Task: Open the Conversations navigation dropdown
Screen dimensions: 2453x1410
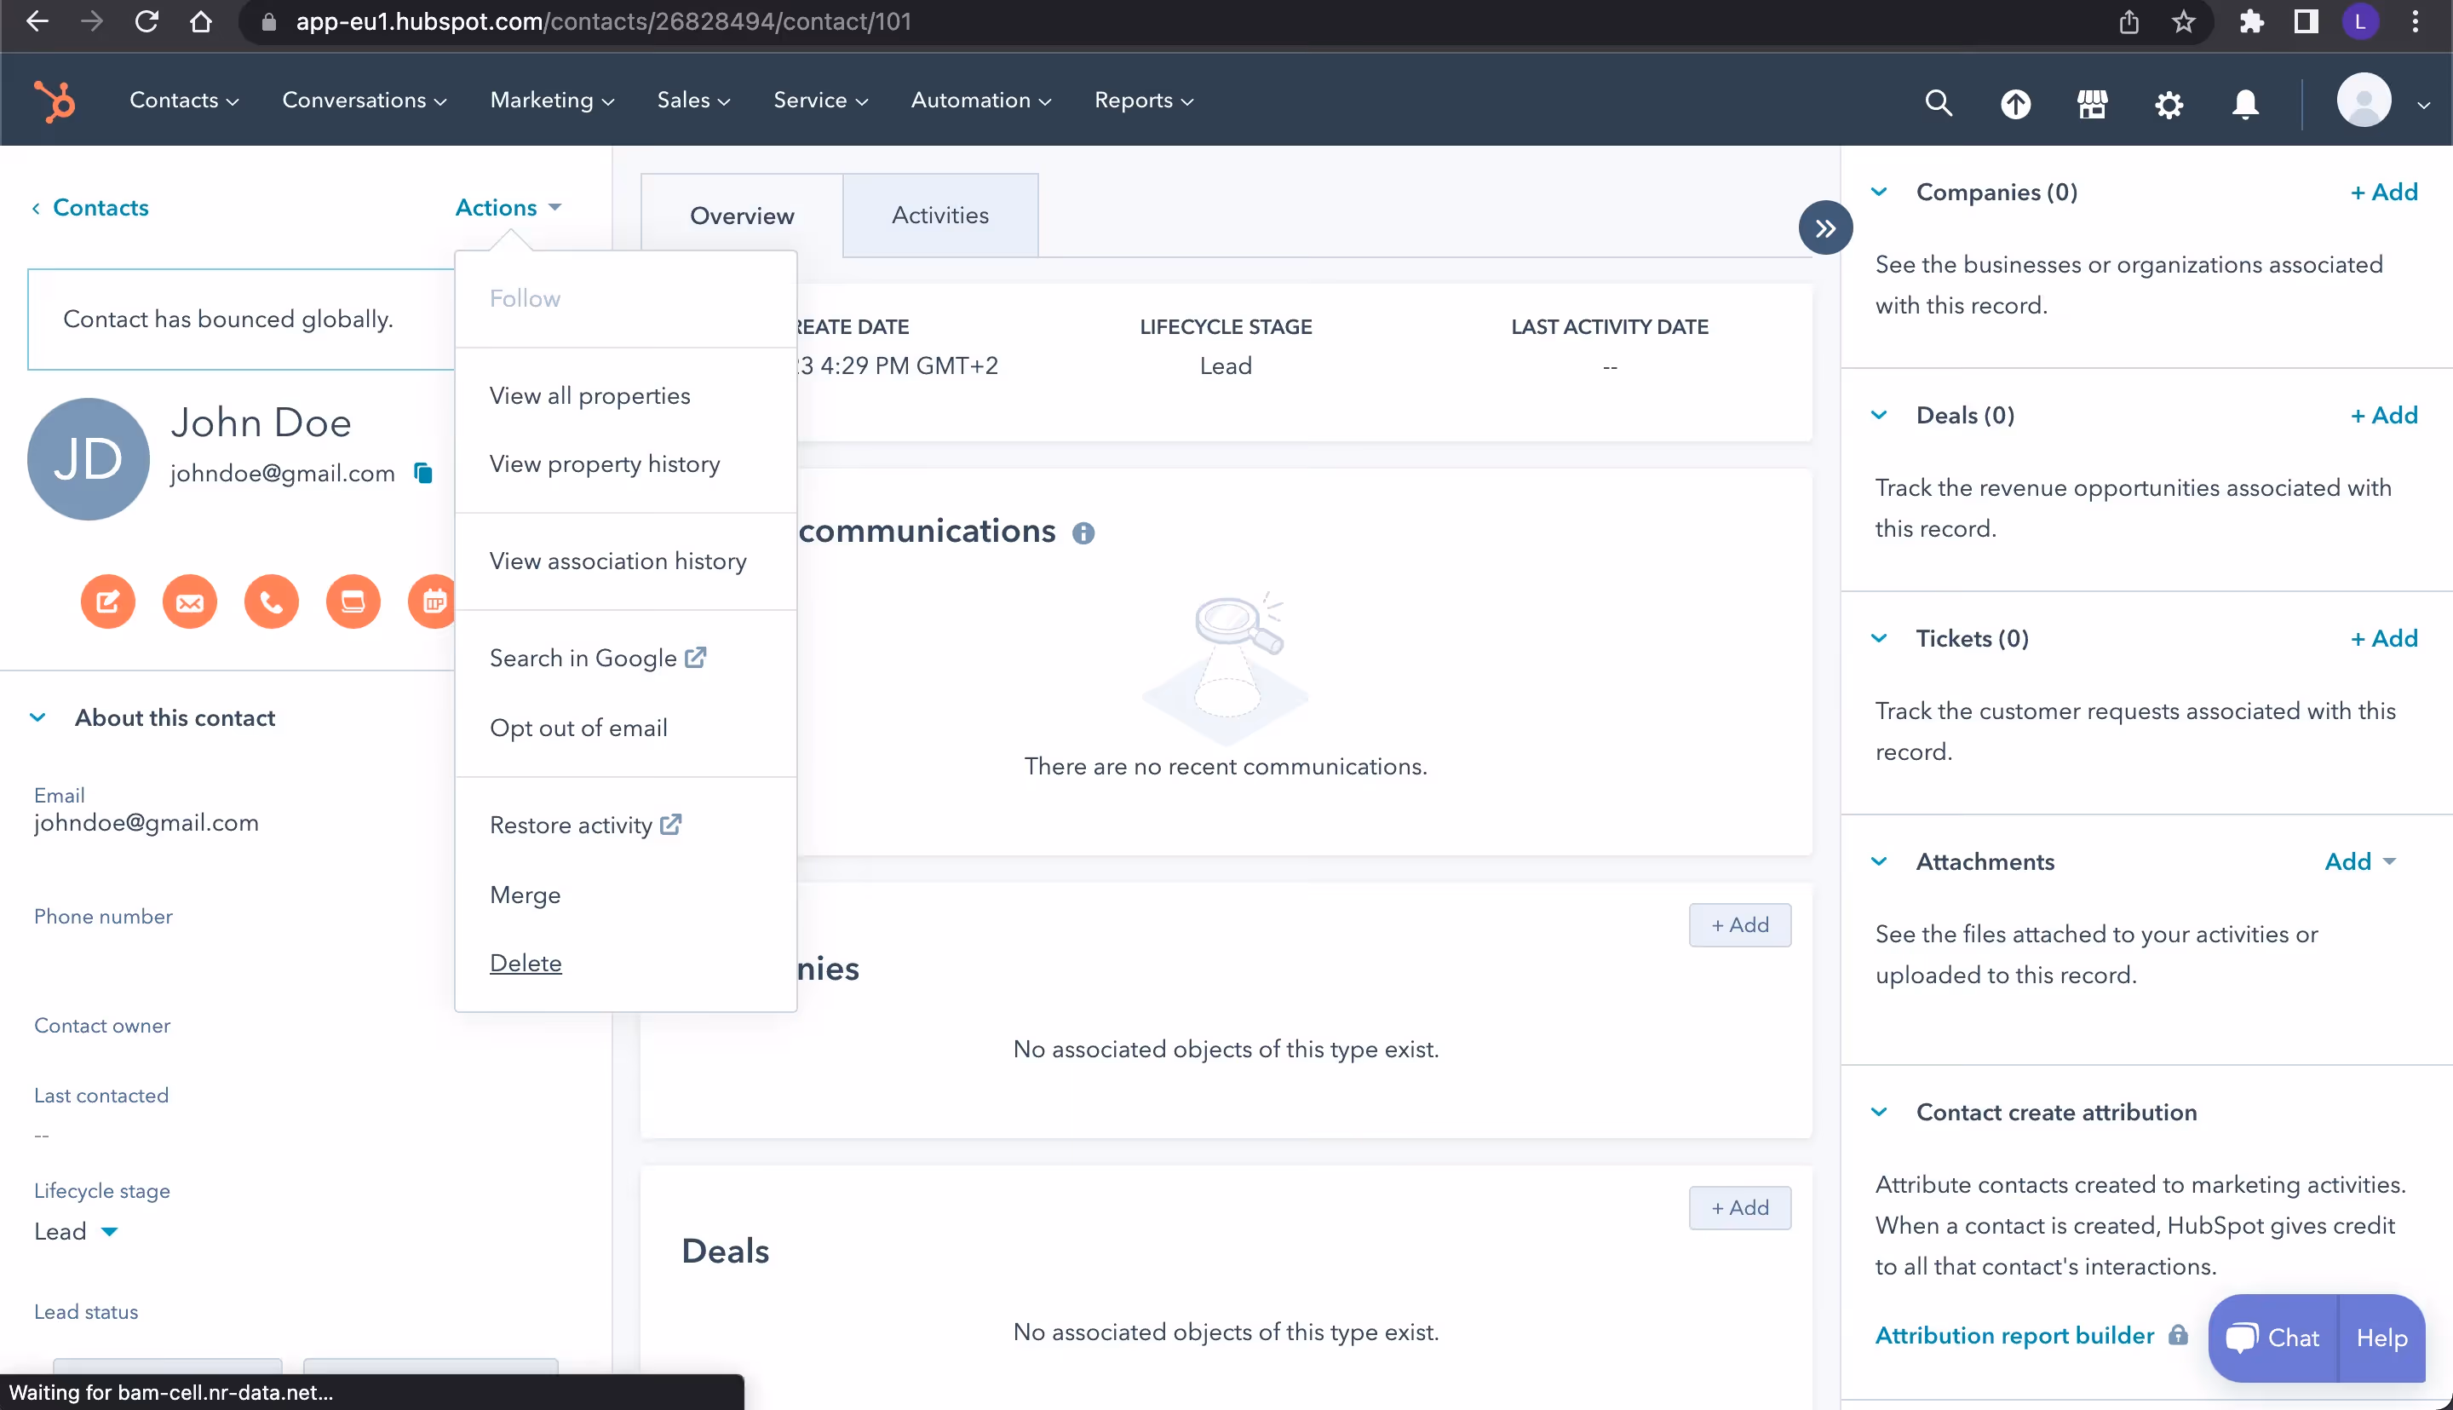Action: (x=364, y=100)
